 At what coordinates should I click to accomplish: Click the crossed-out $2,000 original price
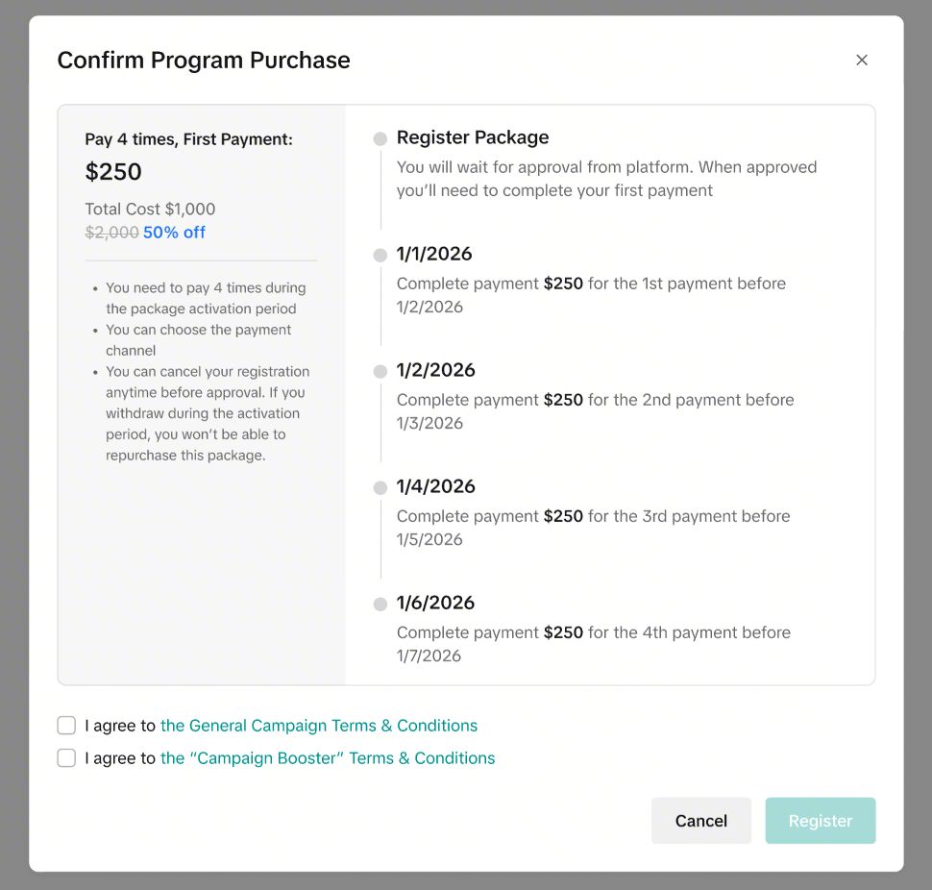tap(111, 233)
